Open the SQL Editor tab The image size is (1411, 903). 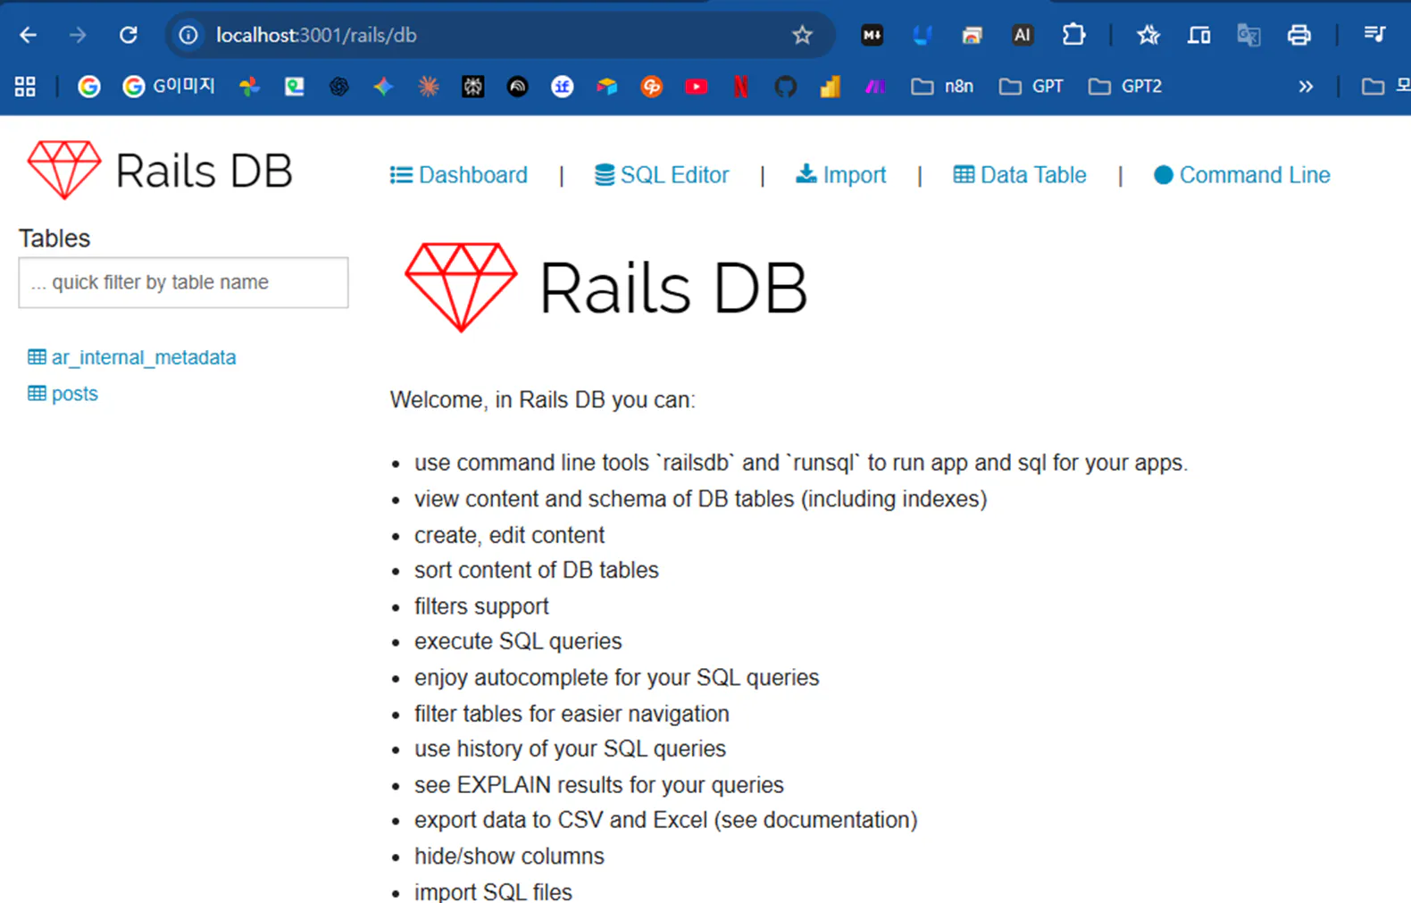pos(662,175)
